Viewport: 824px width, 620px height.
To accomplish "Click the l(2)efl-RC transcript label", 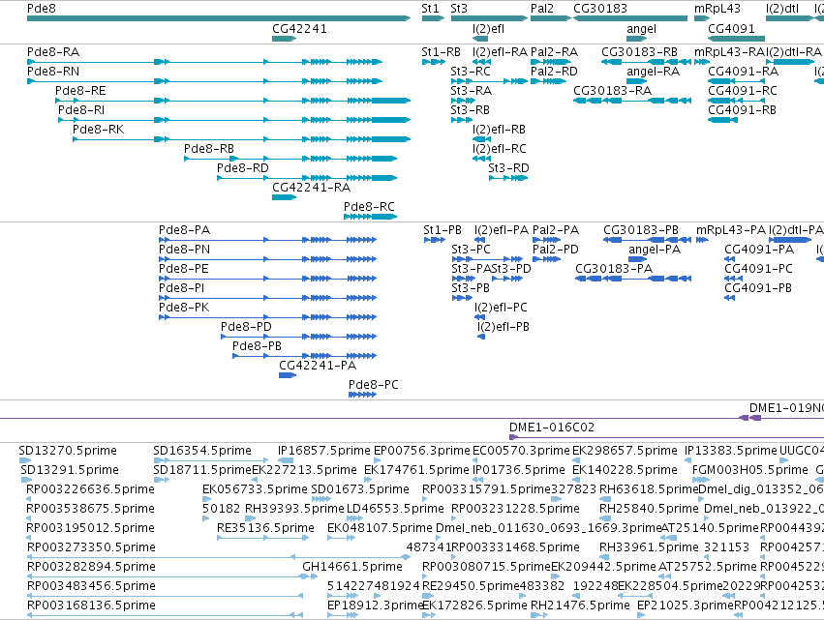I will tap(500, 149).
